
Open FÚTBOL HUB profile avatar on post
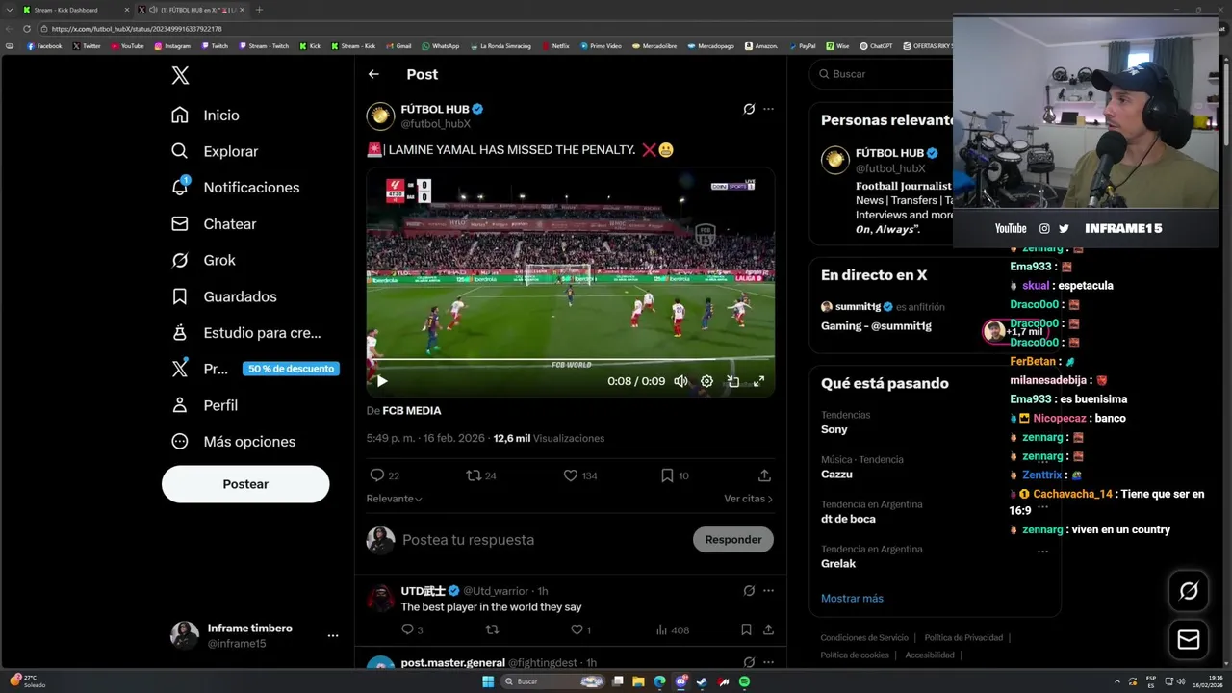tap(380, 116)
